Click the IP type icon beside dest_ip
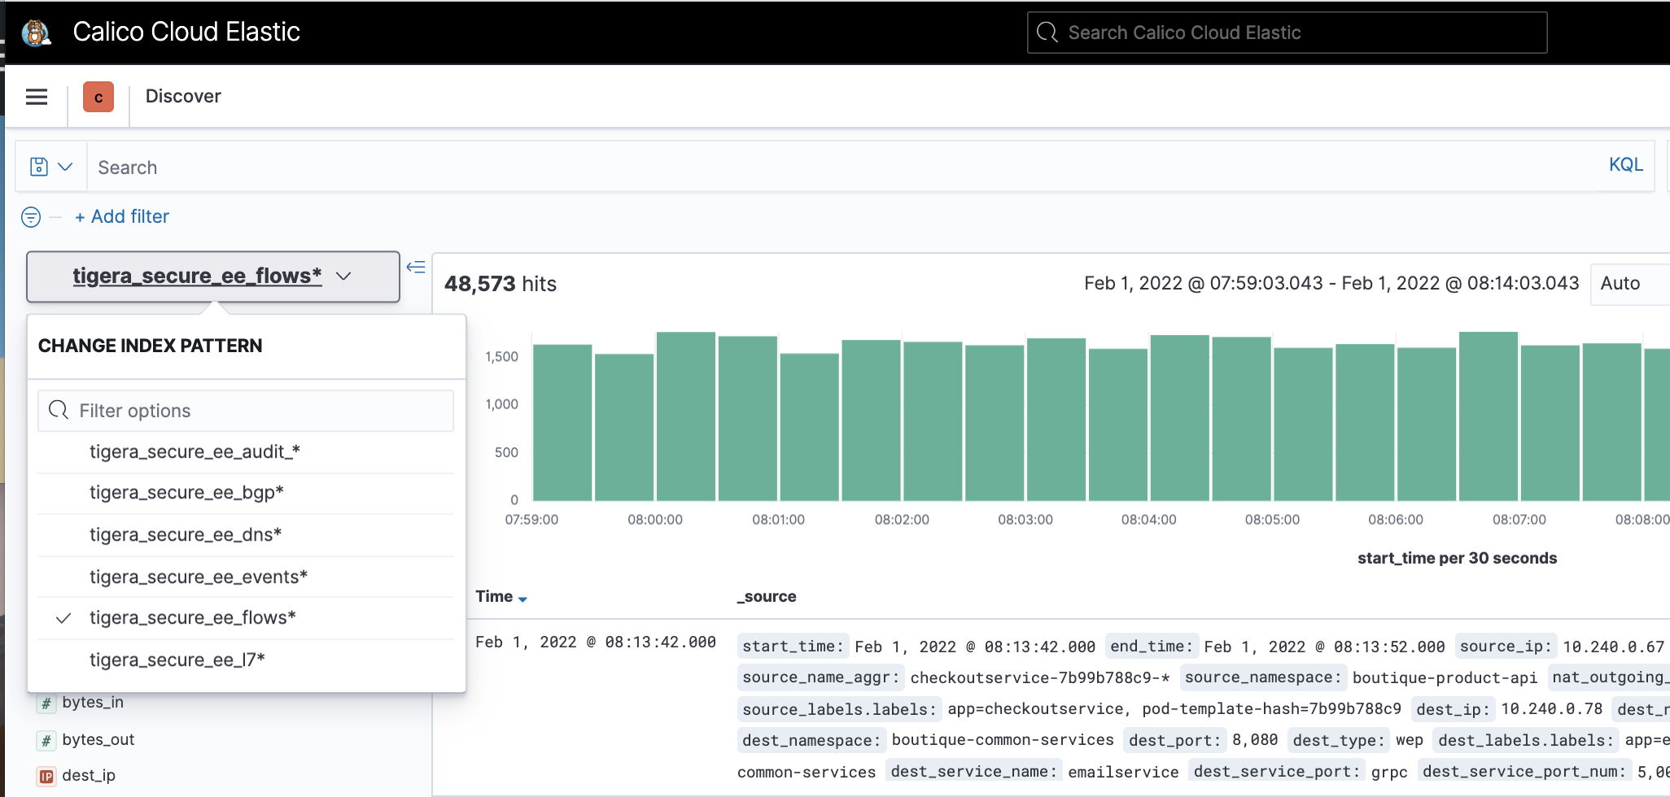The width and height of the screenshot is (1670, 797). click(x=46, y=777)
